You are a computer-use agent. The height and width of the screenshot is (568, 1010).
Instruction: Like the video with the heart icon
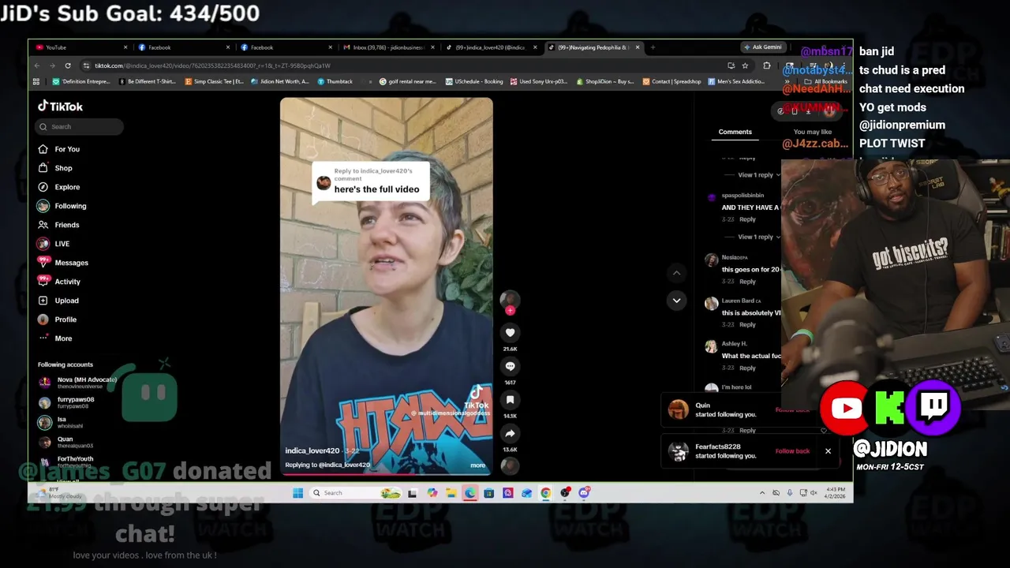[510, 333]
